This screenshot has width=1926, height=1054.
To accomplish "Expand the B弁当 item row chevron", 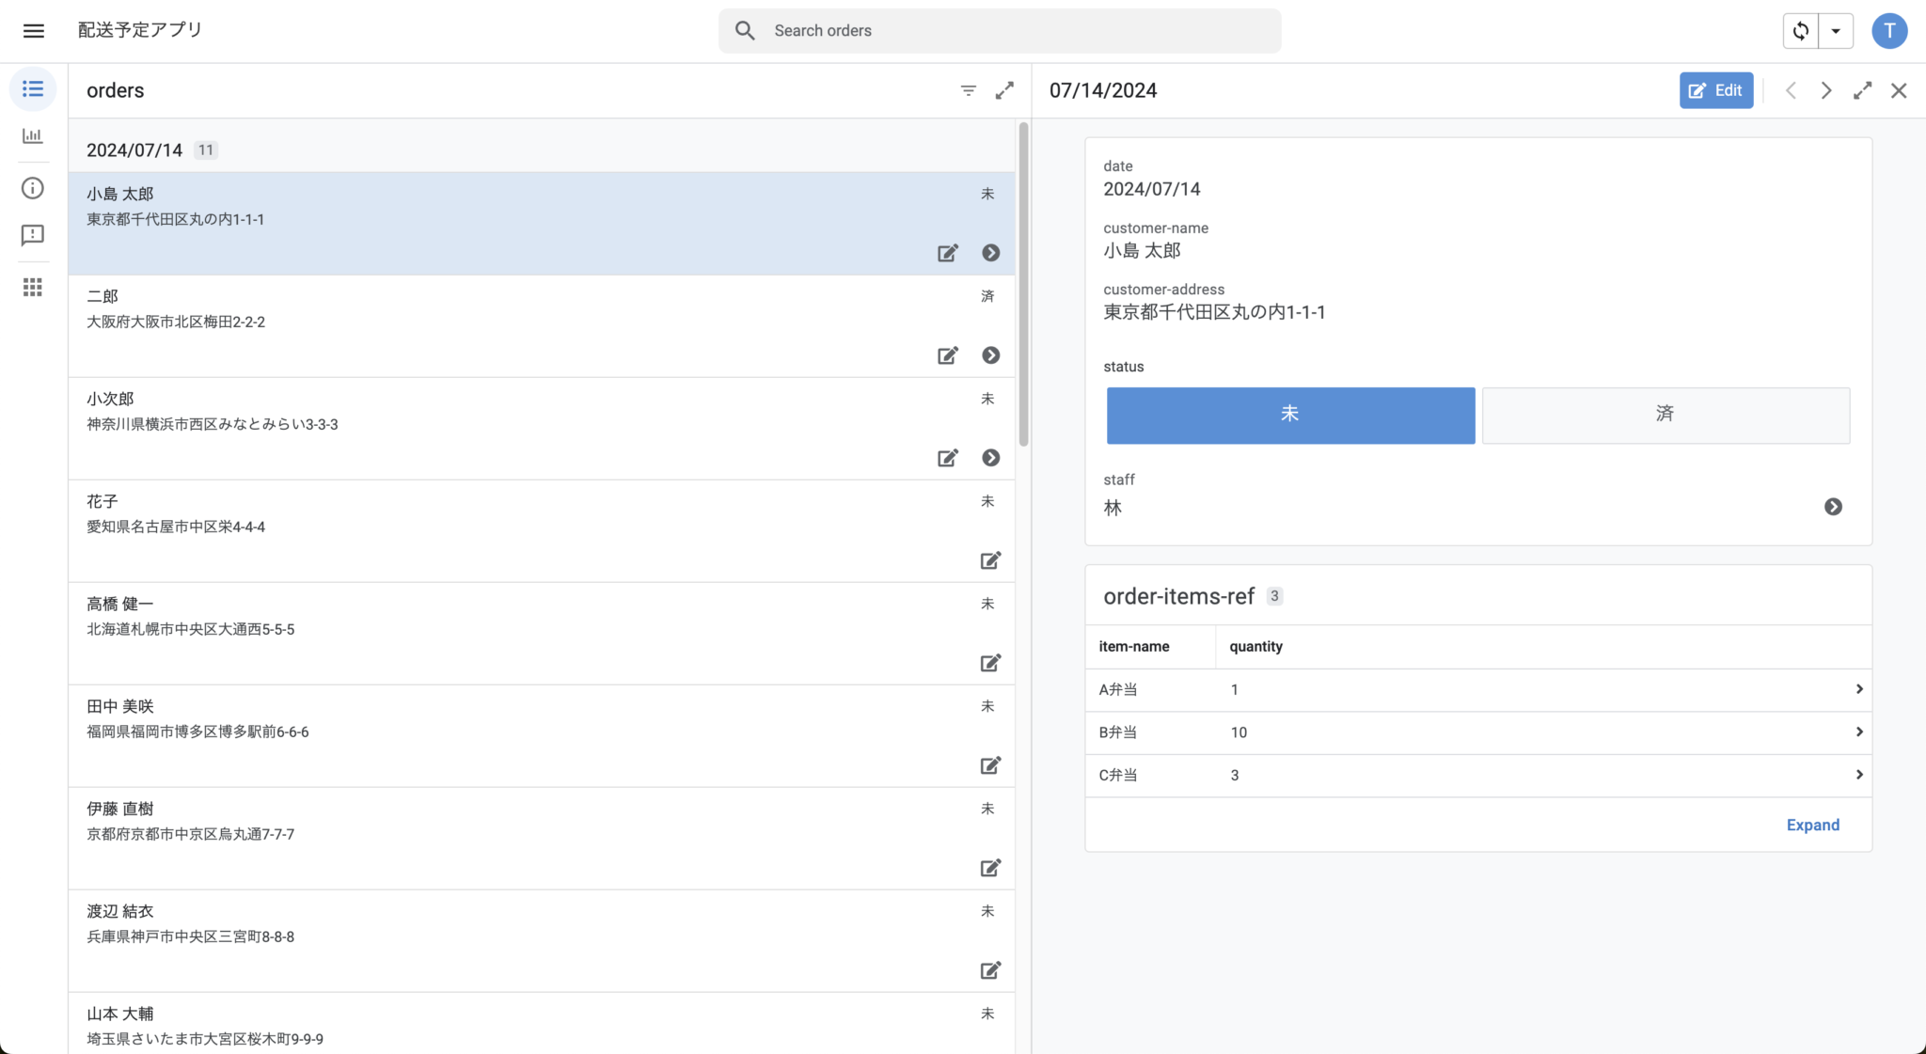I will (1858, 732).
